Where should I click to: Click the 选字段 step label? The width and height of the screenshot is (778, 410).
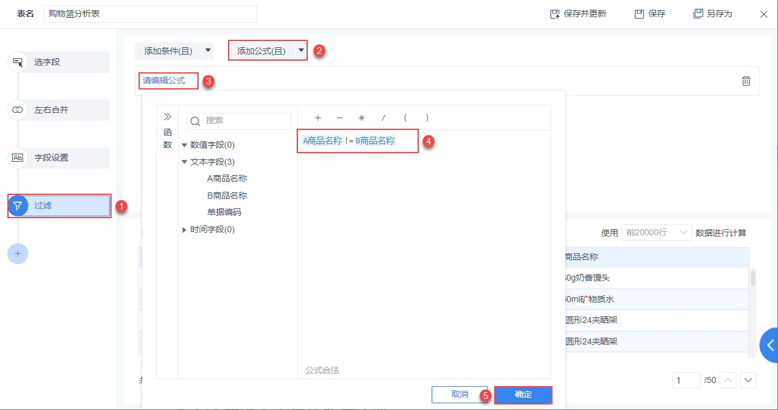tap(47, 62)
